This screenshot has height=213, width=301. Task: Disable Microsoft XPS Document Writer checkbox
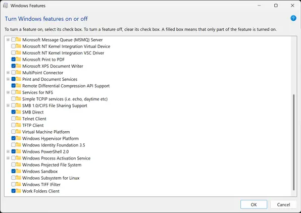[x=14, y=66]
